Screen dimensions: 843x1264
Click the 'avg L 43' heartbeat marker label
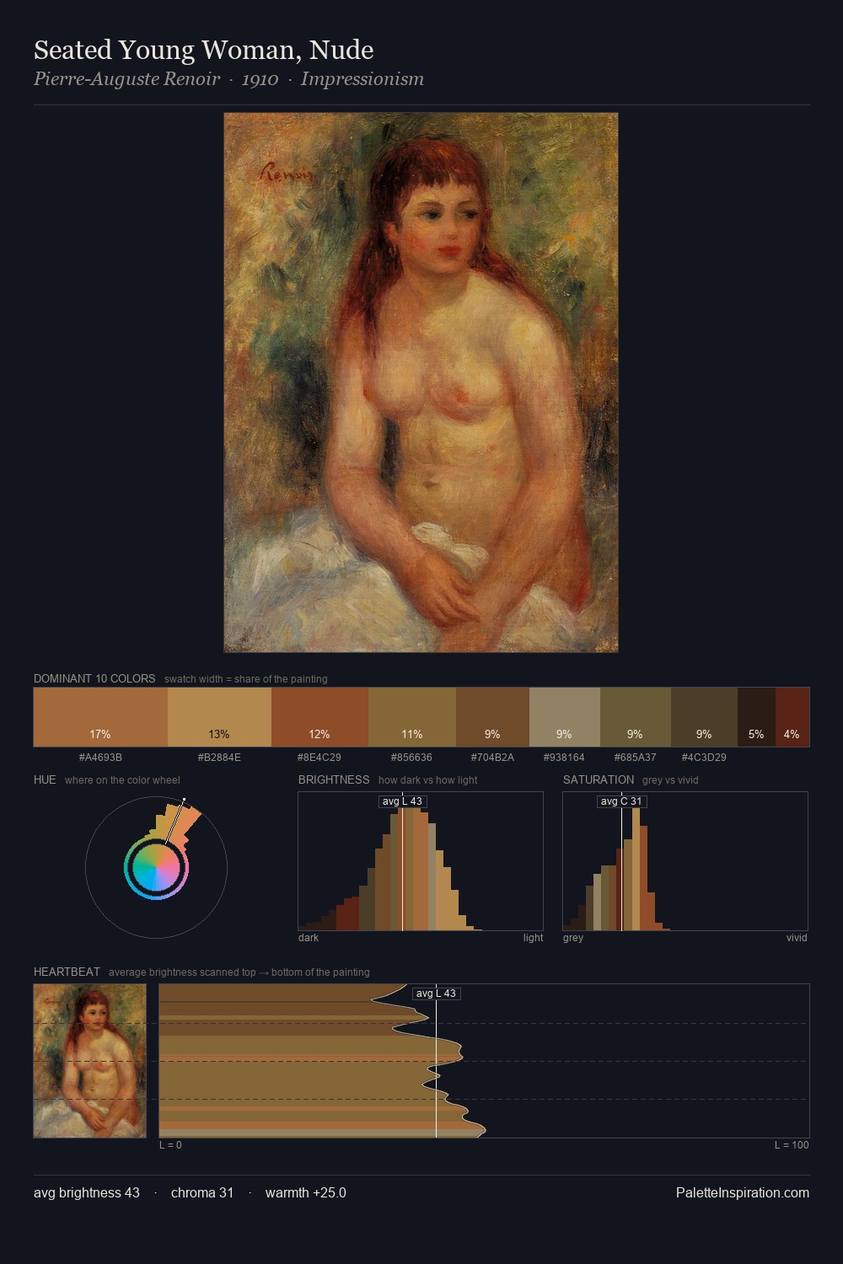click(436, 994)
